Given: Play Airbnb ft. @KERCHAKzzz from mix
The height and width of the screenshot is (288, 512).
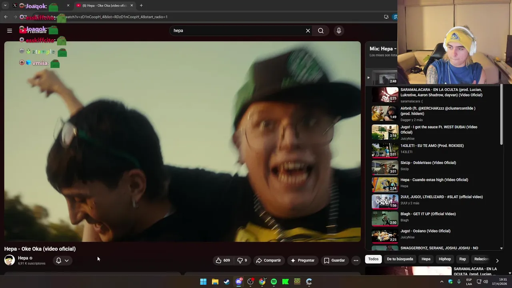Looking at the screenshot, I should pos(434,114).
